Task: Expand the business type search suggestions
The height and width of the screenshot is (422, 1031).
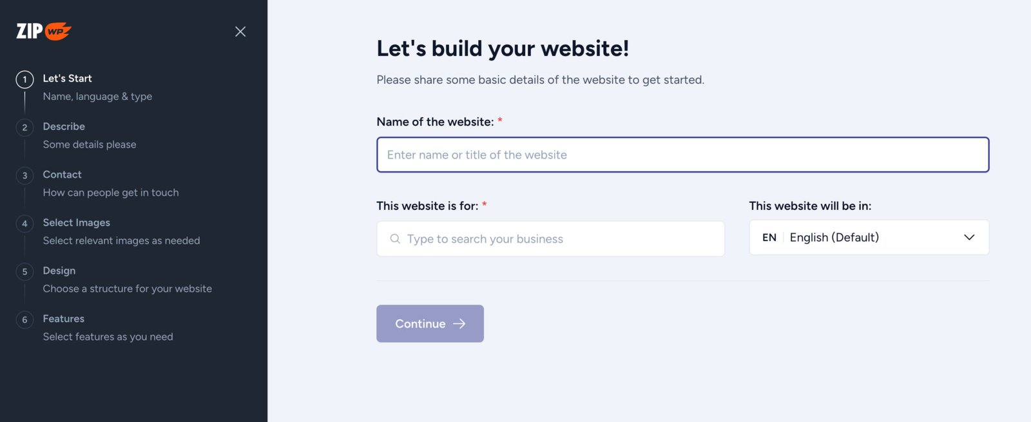Action: click(x=550, y=238)
